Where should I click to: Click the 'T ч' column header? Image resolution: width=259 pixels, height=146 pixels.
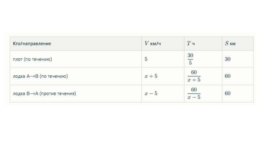(191, 44)
